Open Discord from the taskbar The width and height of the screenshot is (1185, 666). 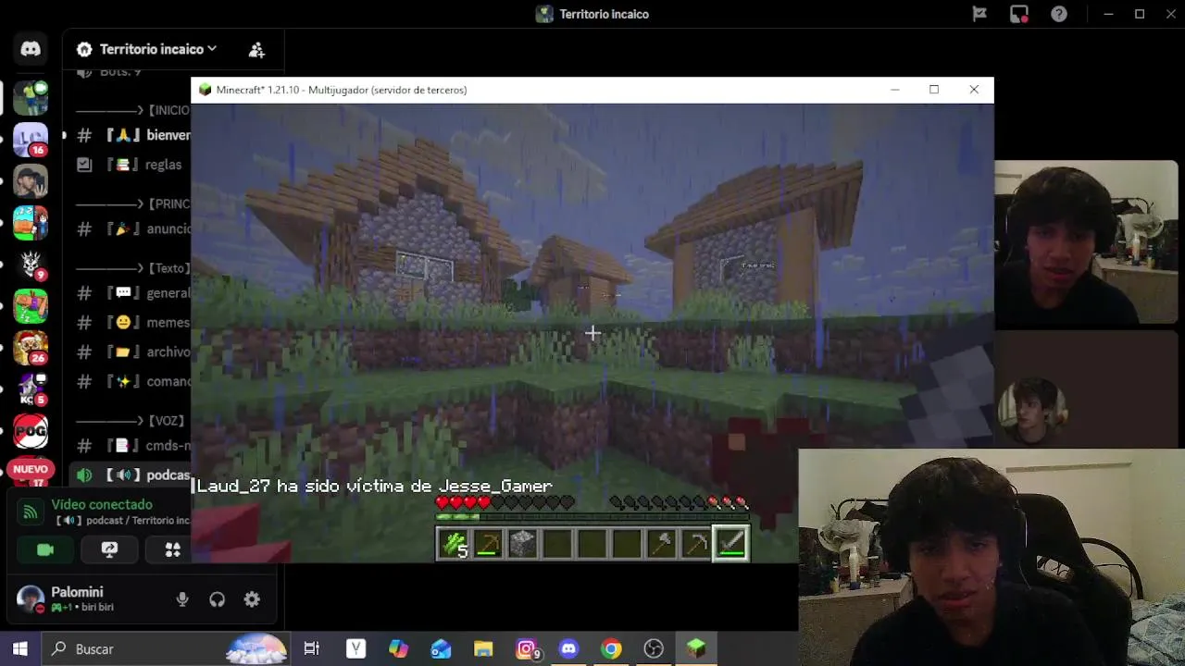pyautogui.click(x=568, y=648)
